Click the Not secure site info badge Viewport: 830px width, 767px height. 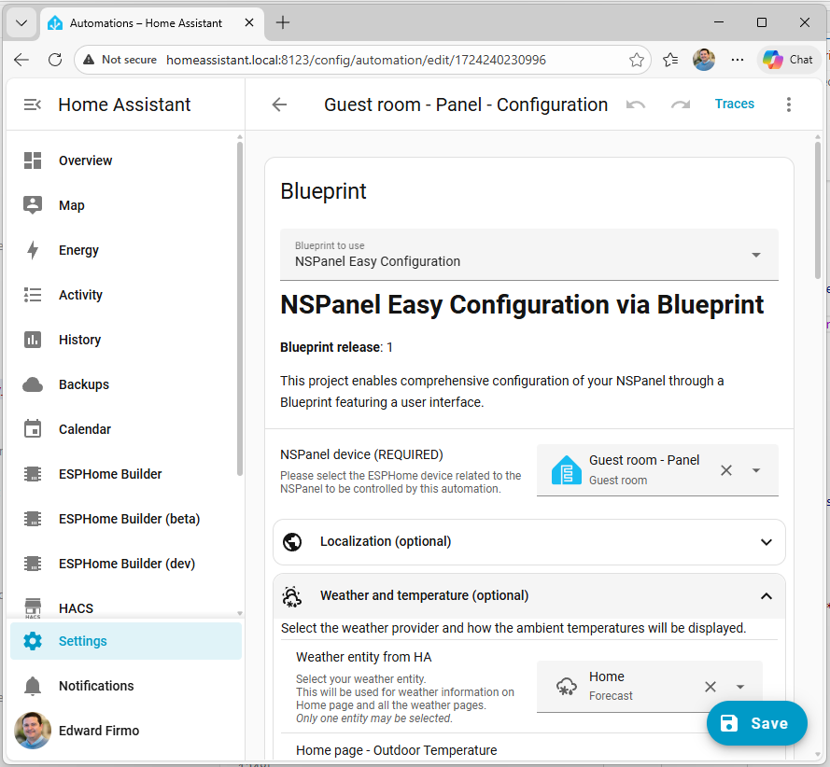(x=120, y=60)
